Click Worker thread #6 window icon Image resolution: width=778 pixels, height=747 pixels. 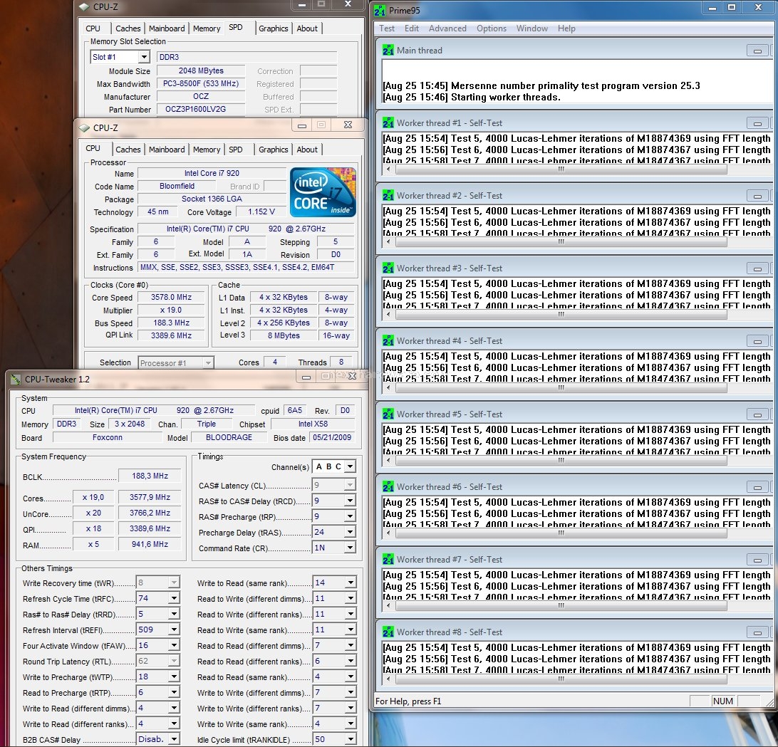click(388, 486)
